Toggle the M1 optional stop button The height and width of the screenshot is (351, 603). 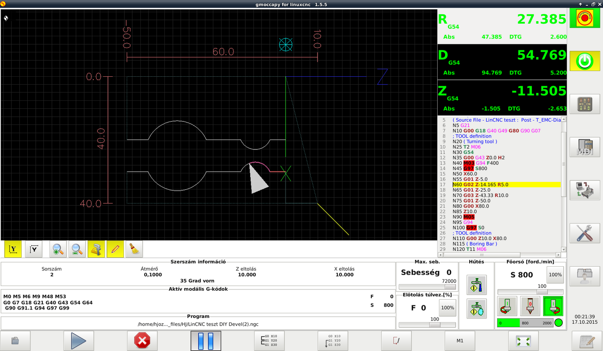(x=460, y=340)
